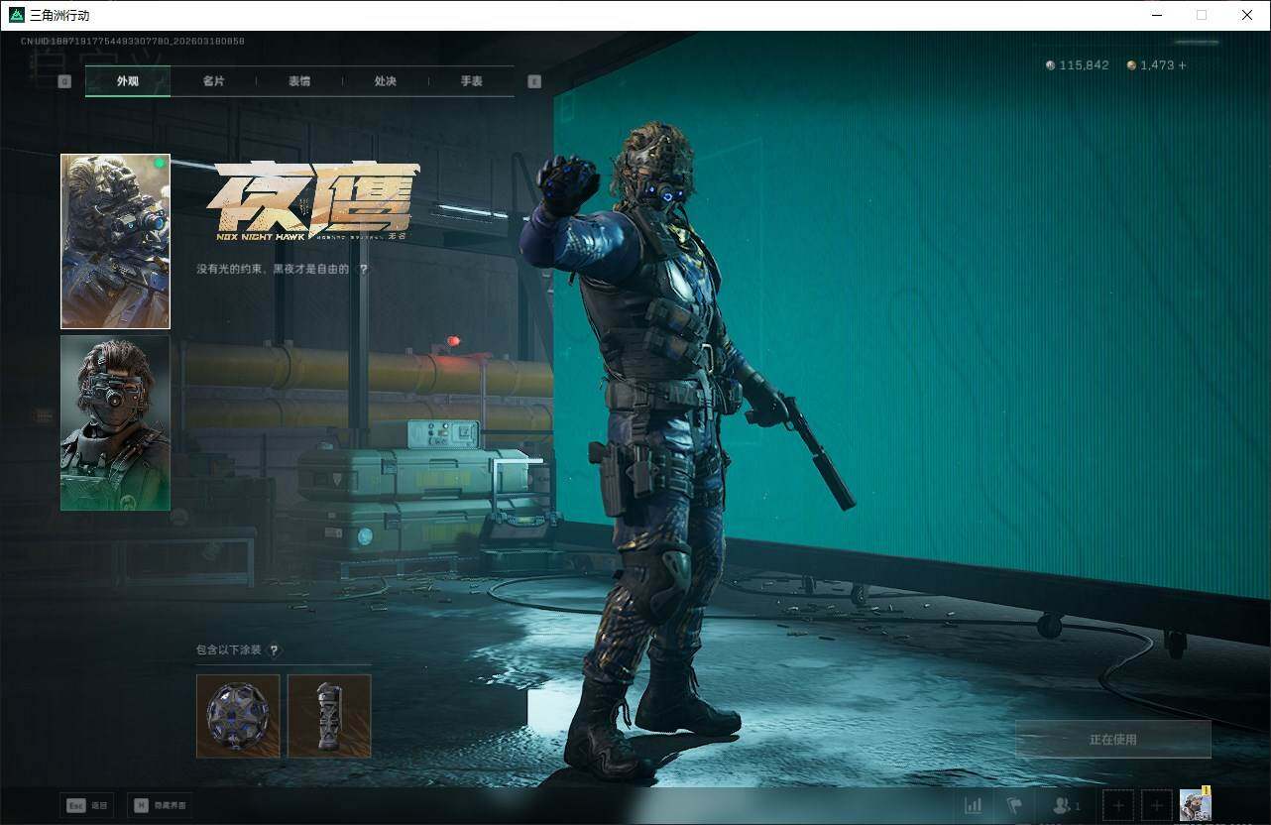Open the 手表 tab
This screenshot has width=1271, height=825.
pos(472,81)
